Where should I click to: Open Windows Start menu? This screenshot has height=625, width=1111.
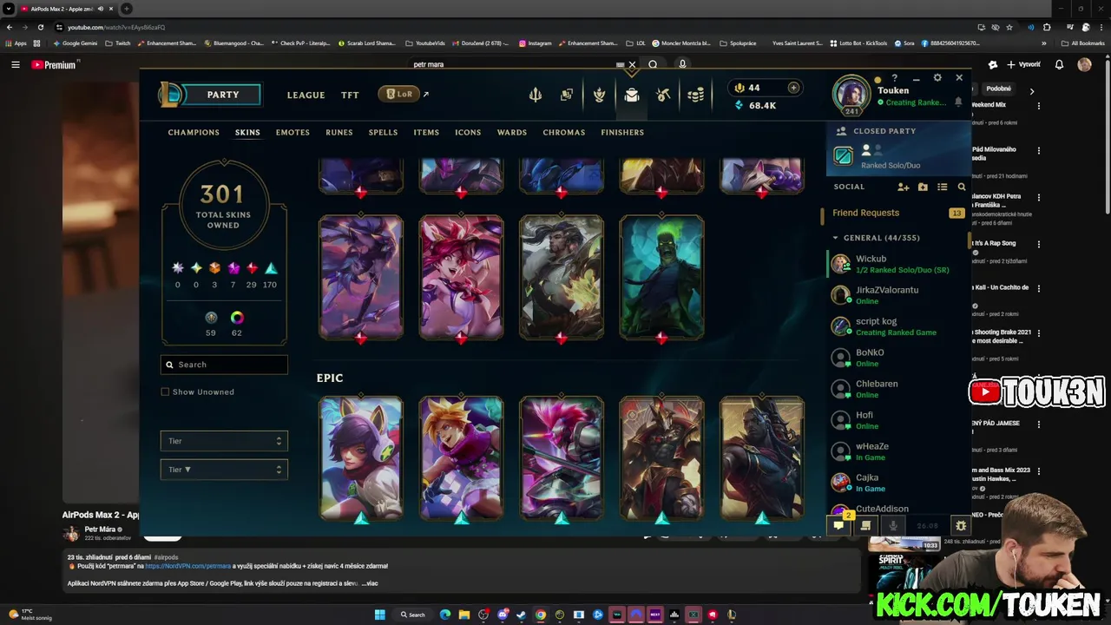tap(379, 615)
